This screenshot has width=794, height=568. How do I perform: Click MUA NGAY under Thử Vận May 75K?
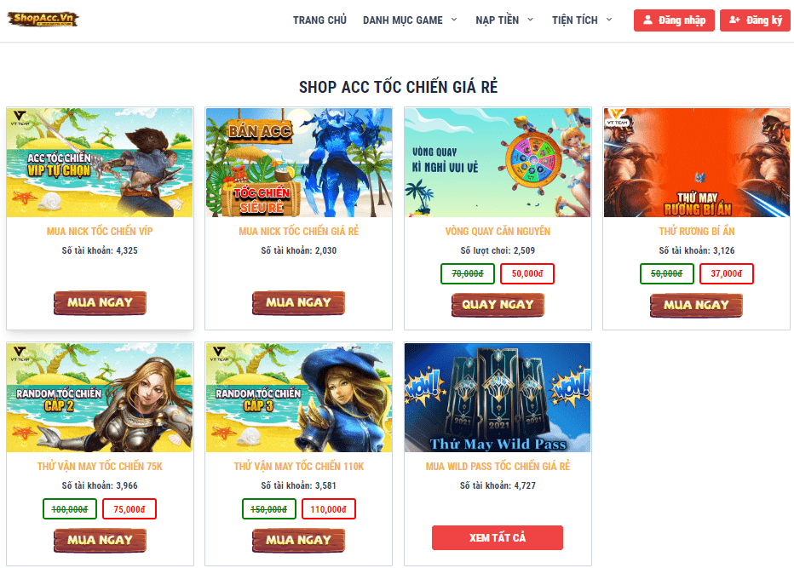pyautogui.click(x=100, y=540)
